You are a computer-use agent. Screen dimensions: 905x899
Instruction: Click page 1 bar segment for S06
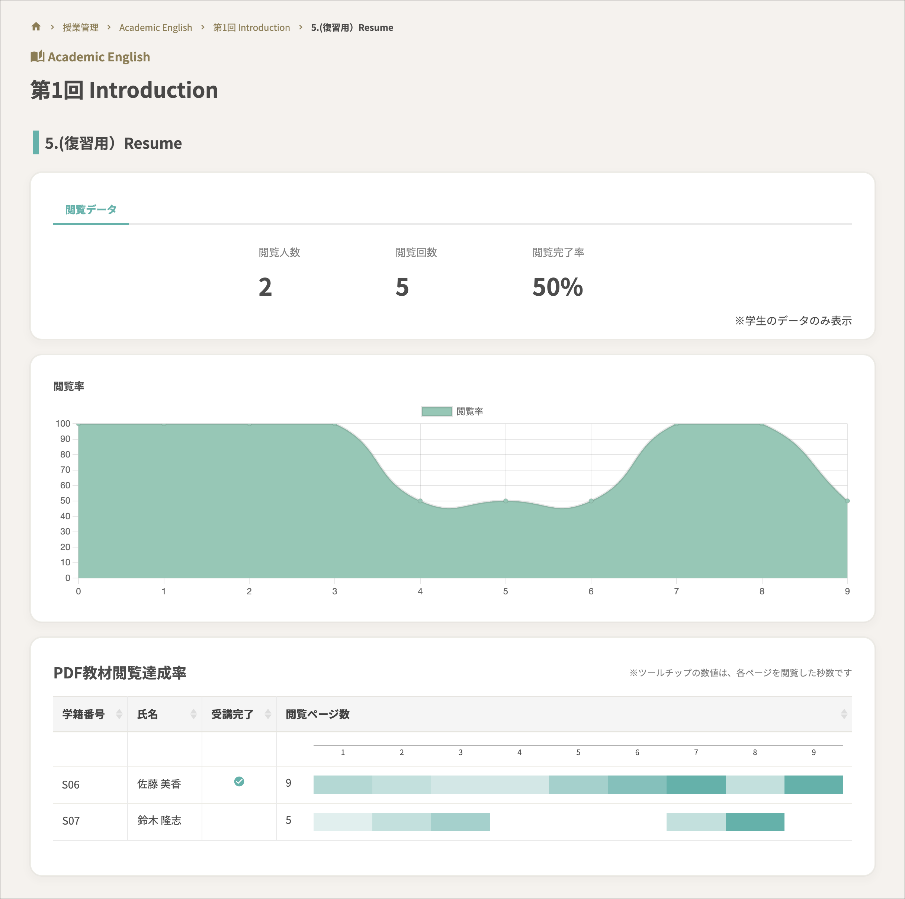click(343, 785)
